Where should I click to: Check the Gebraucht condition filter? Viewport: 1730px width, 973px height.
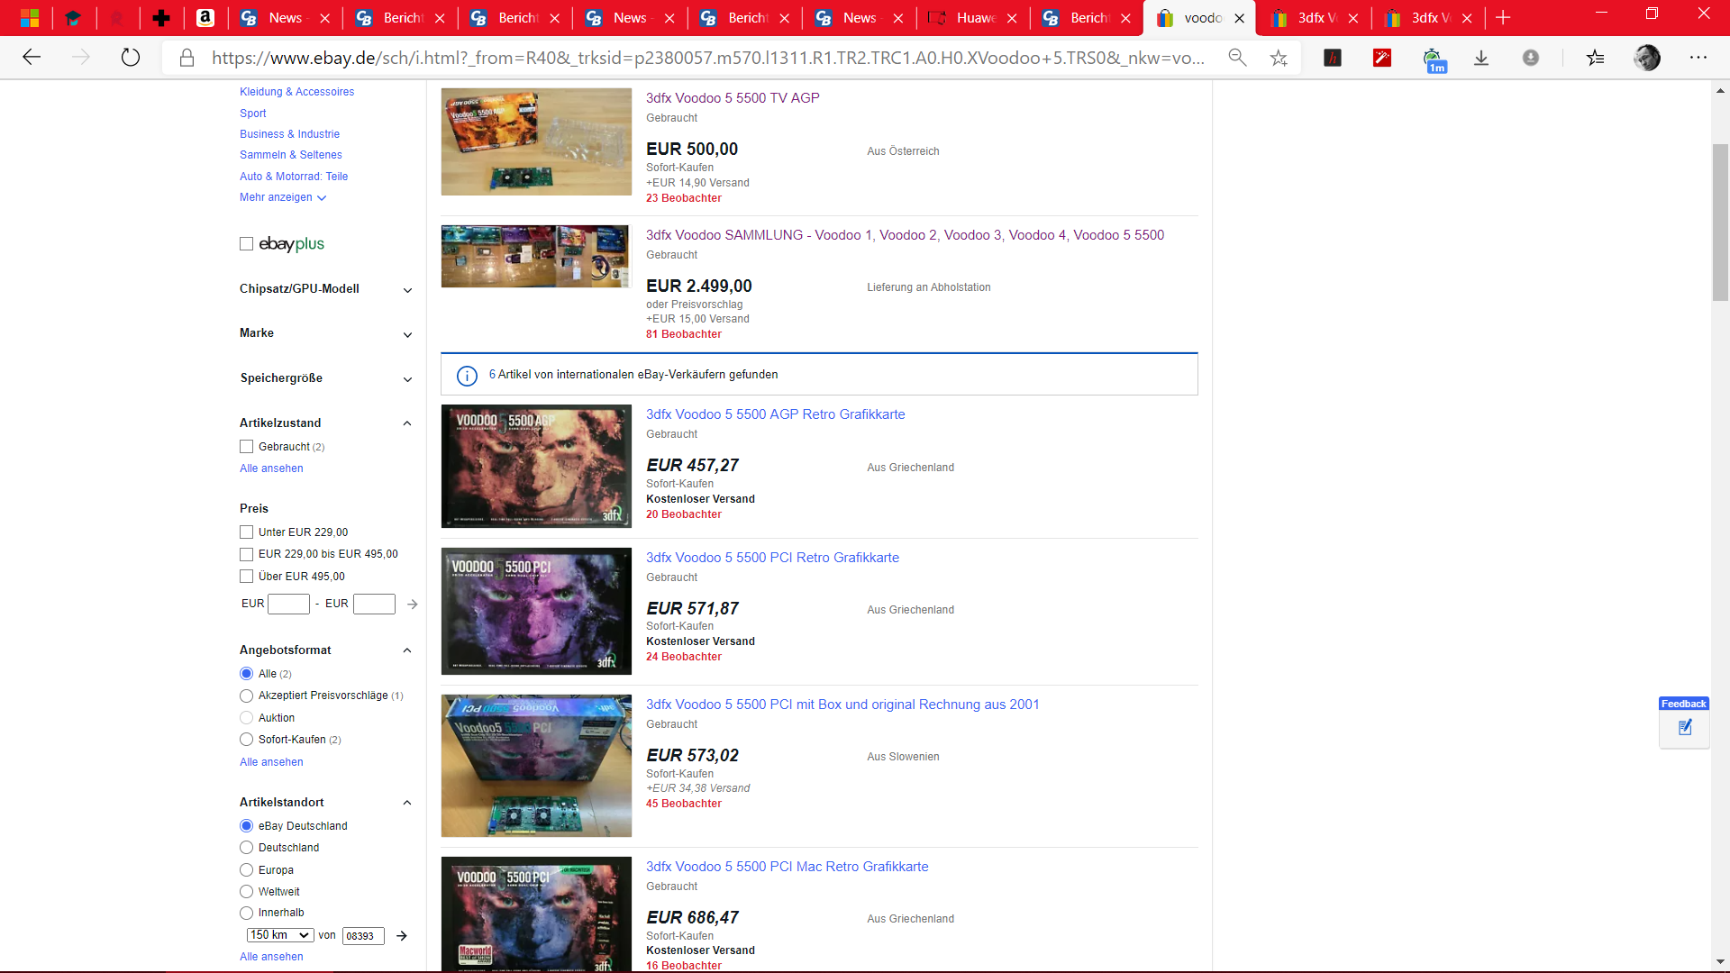point(246,447)
